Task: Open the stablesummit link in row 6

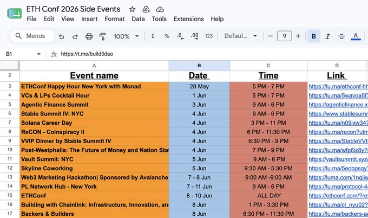Action: click(338, 114)
